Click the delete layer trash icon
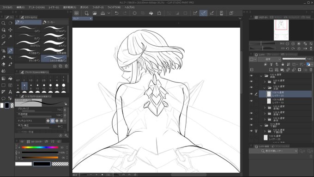 311,70
